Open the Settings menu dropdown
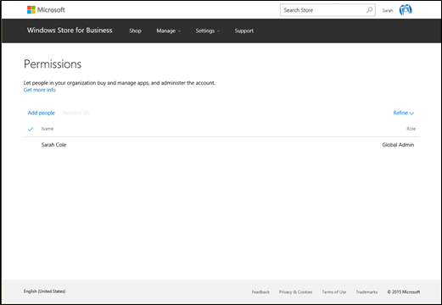Screen dimensions: 442x305 coord(208,30)
